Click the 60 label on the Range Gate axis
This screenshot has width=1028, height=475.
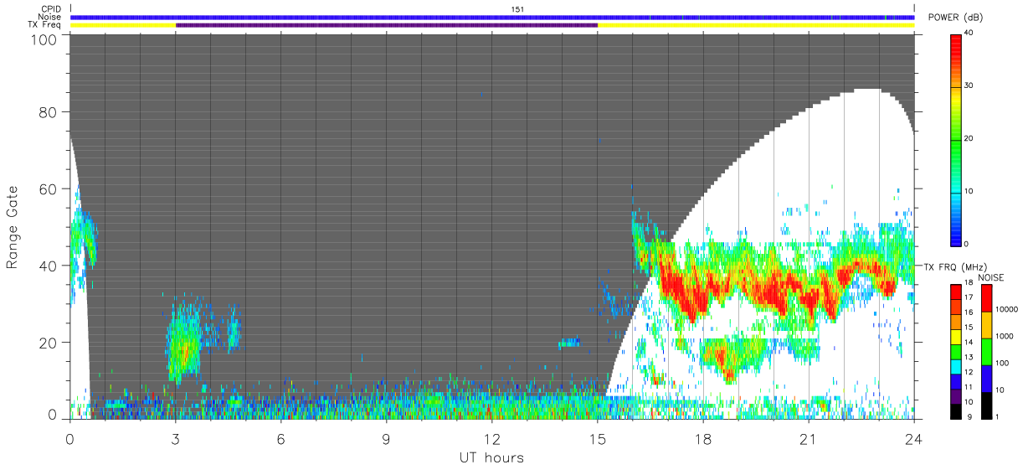pos(49,190)
